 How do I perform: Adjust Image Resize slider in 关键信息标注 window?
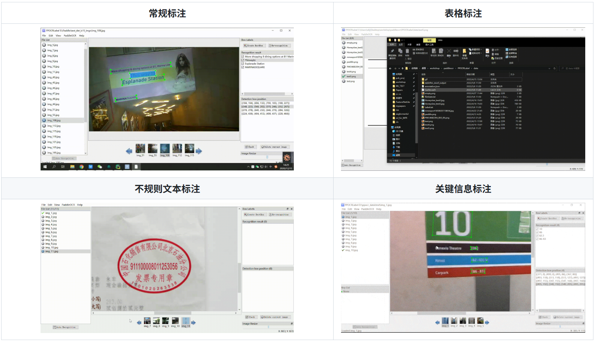(560, 327)
